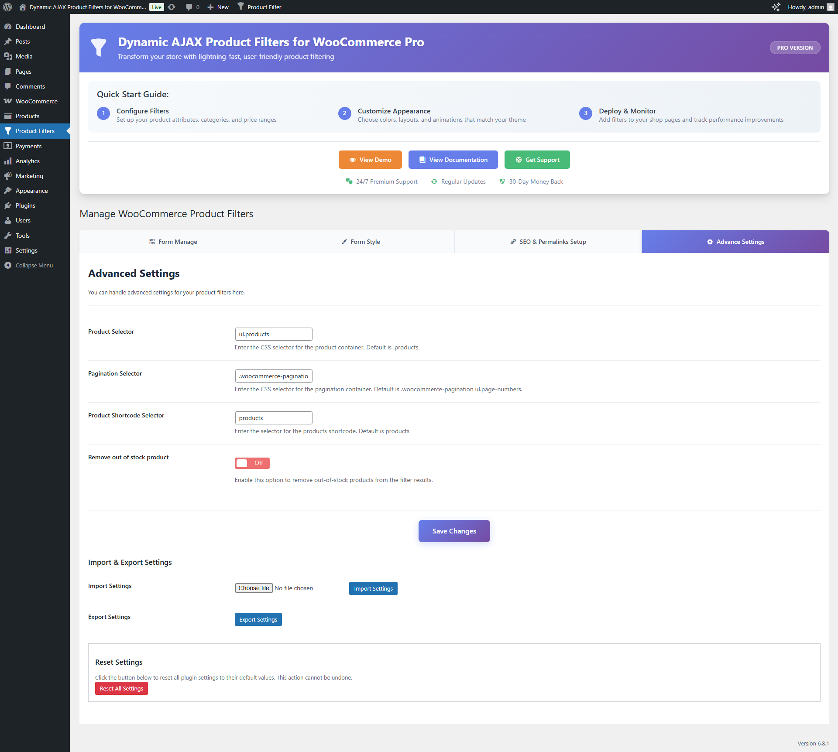Screen dimensions: 838x752
Task: Click the AI sparkle icon near Howdy admin
Action: [x=776, y=7]
